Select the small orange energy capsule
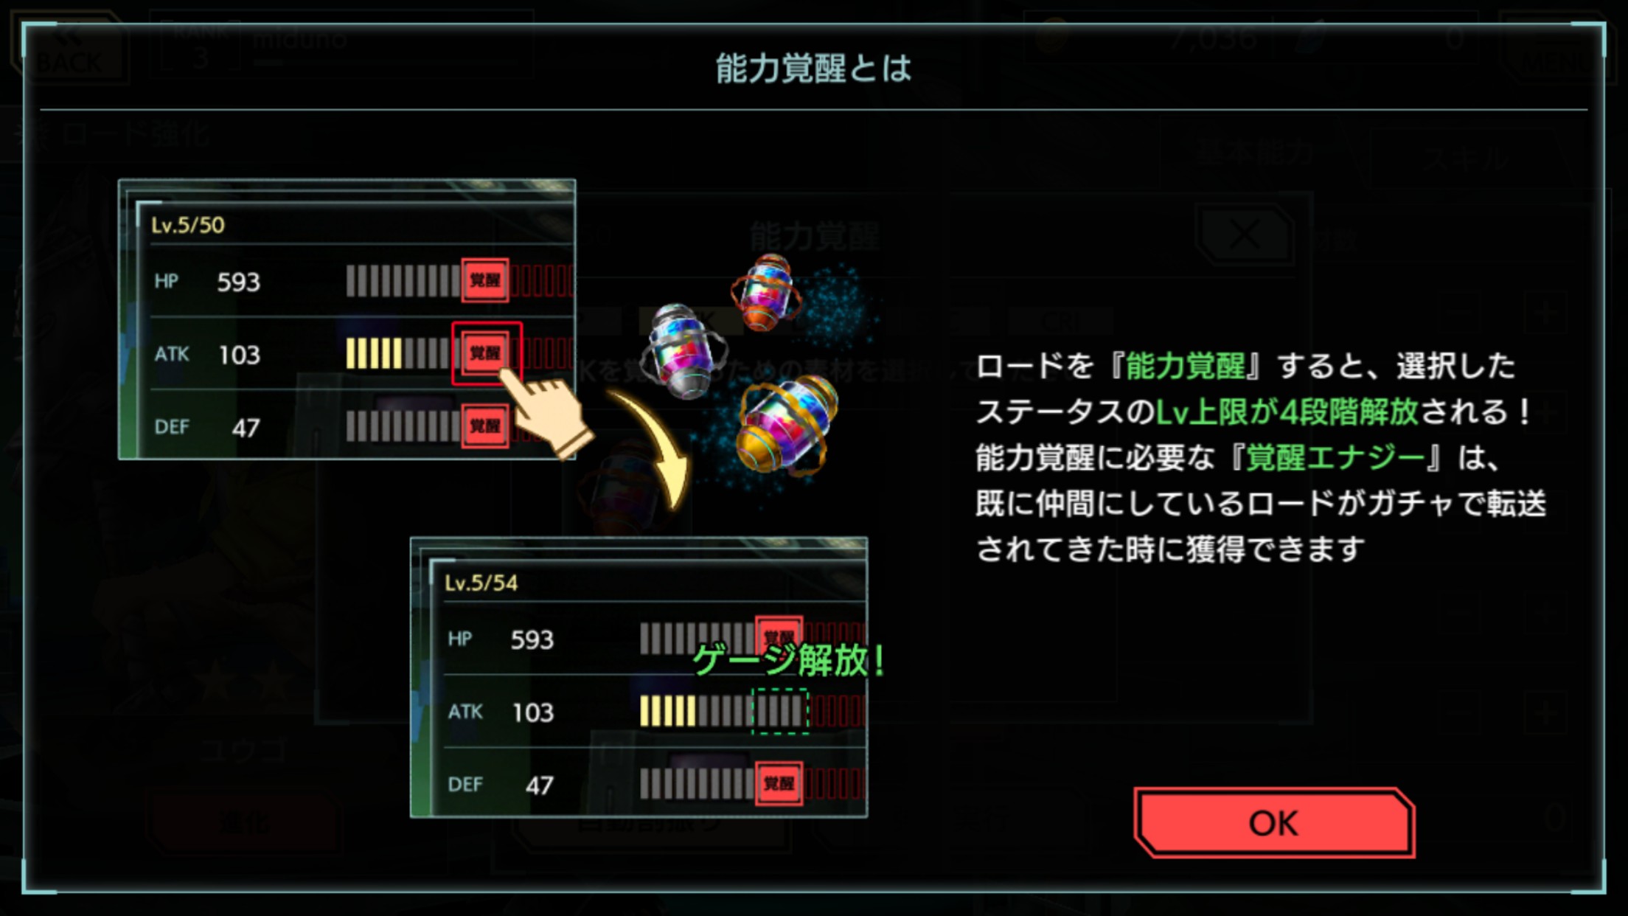 click(x=767, y=292)
